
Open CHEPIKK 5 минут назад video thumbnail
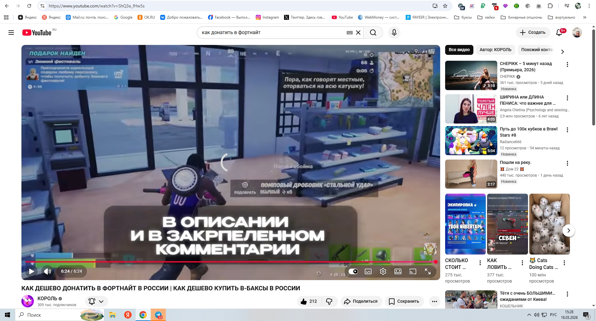(471, 75)
